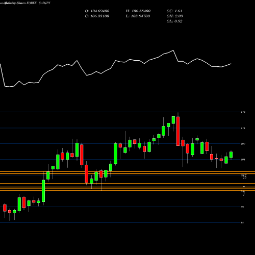Click the 119 price axis label

point(243,112)
